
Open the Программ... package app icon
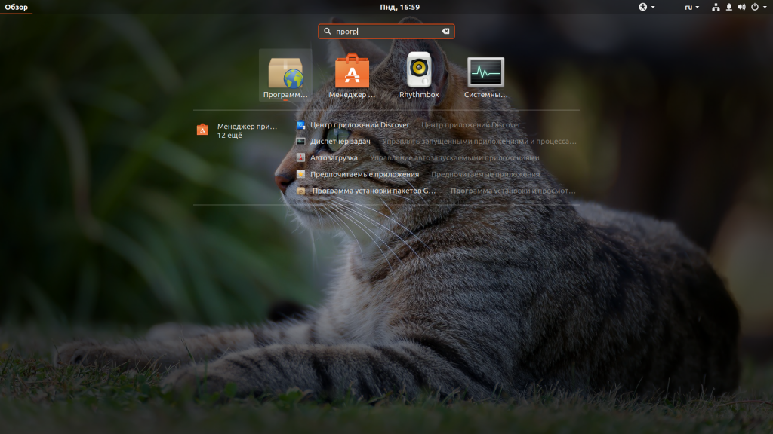(x=285, y=75)
